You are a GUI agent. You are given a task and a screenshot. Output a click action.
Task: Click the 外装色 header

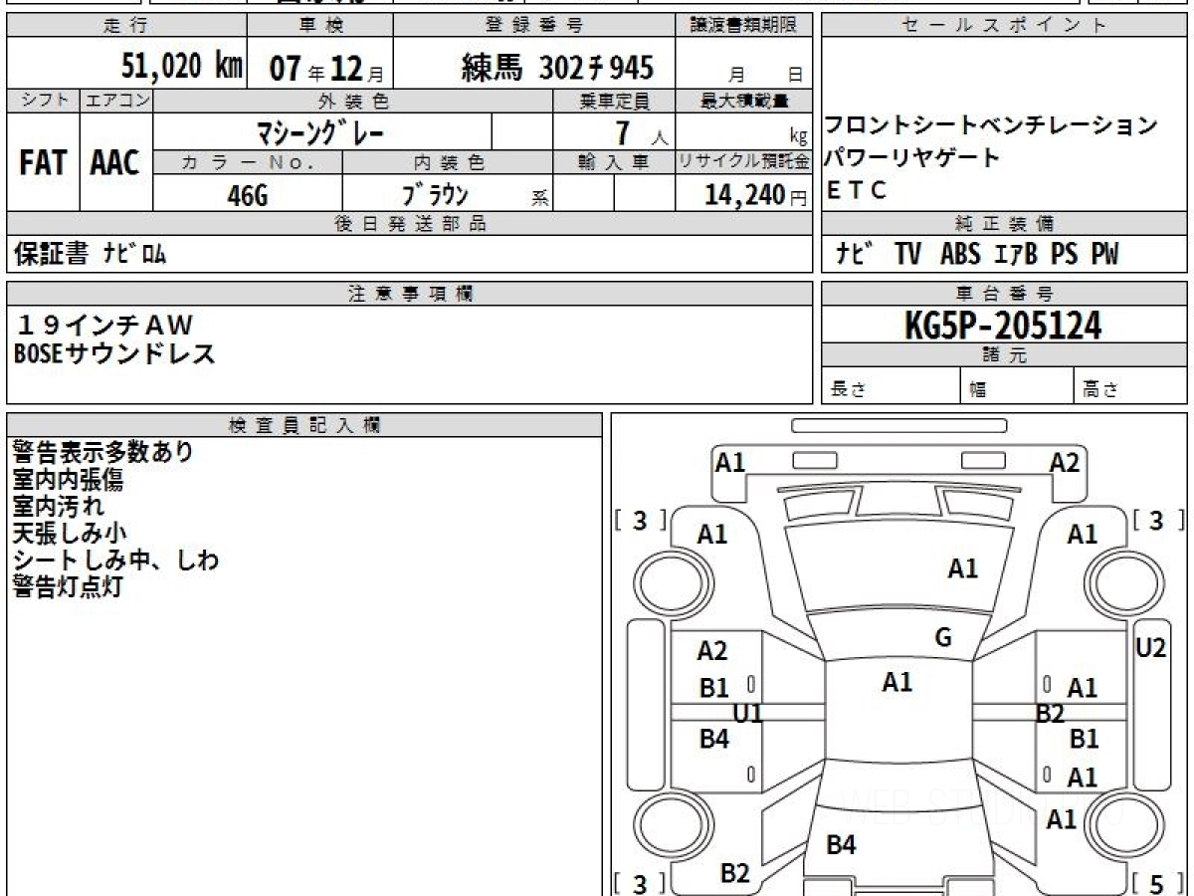[353, 101]
